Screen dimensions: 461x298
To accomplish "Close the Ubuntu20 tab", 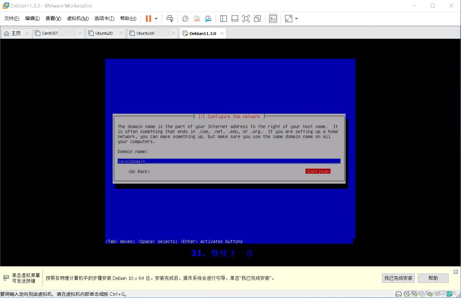I will pos(121,33).
